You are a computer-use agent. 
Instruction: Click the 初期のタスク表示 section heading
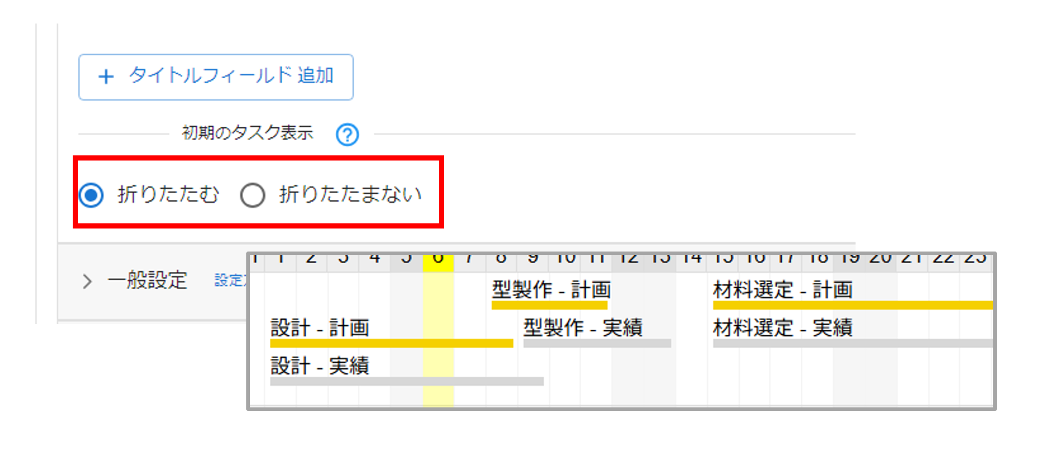(247, 133)
